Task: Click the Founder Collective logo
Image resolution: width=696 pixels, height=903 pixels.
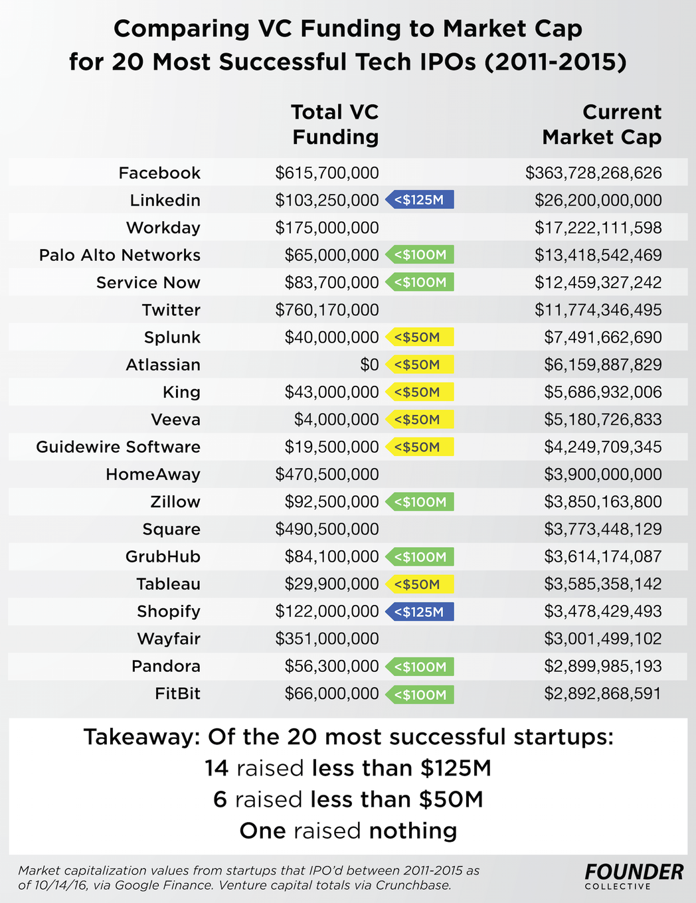Action: [634, 876]
